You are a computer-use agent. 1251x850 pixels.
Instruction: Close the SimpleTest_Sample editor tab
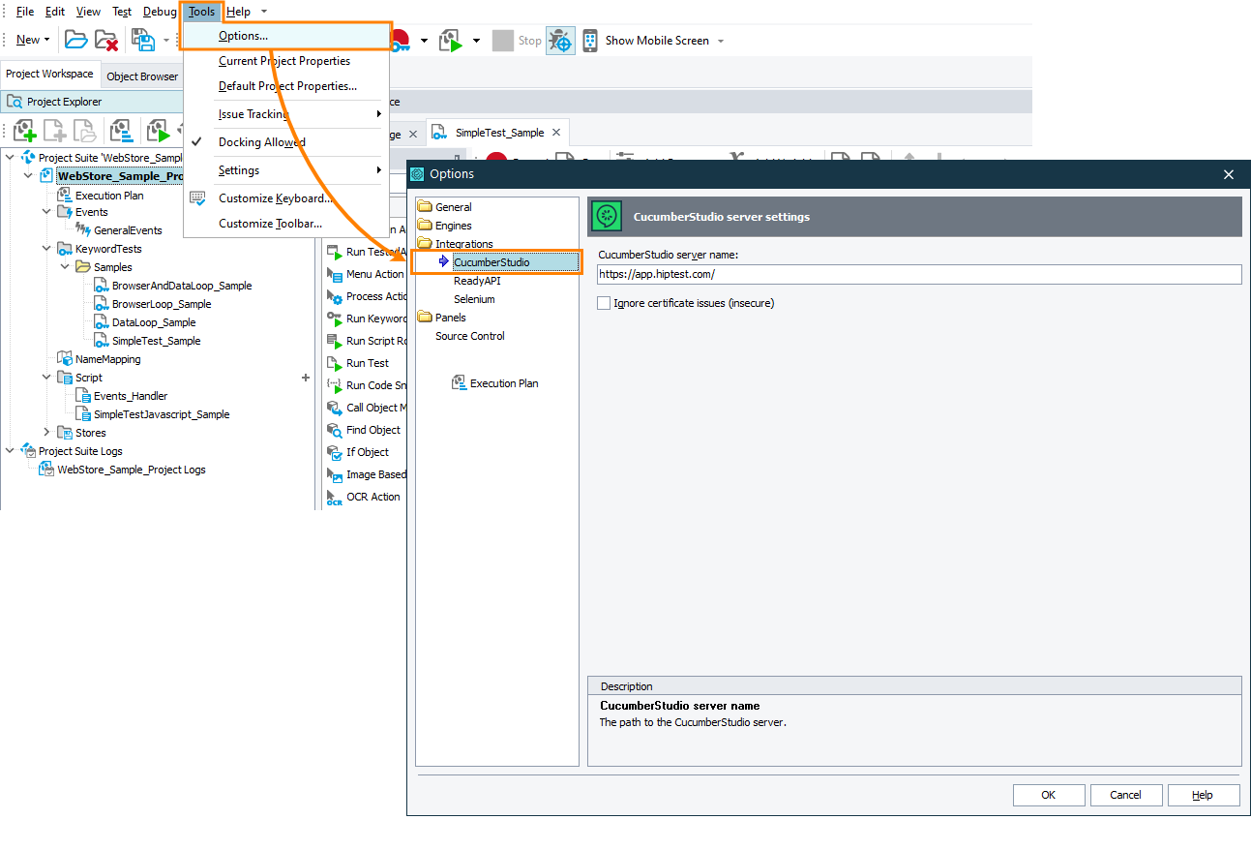555,134
